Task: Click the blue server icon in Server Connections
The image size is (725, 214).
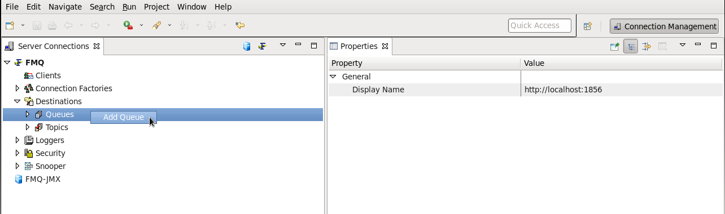Action: (x=247, y=46)
